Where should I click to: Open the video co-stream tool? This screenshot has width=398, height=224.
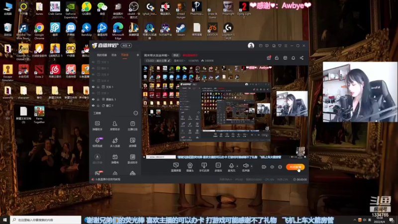[x=97, y=142]
